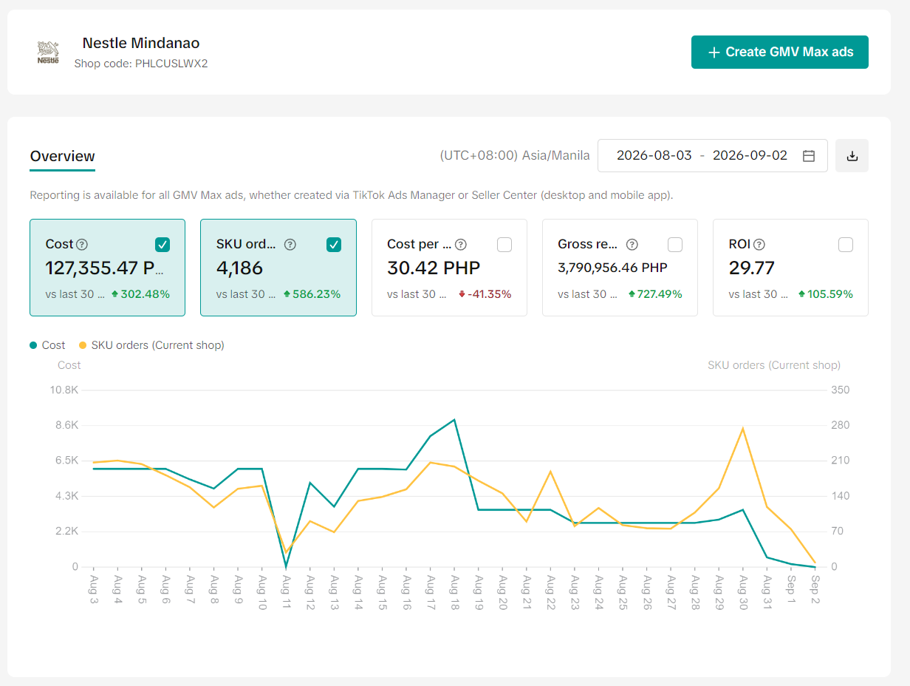Show ROI help tooltip icon

[759, 244]
